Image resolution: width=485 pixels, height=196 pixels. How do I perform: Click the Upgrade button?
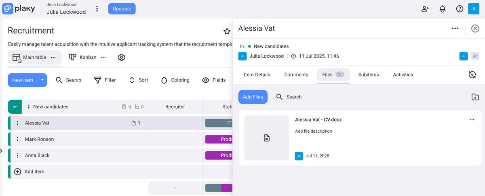click(122, 9)
